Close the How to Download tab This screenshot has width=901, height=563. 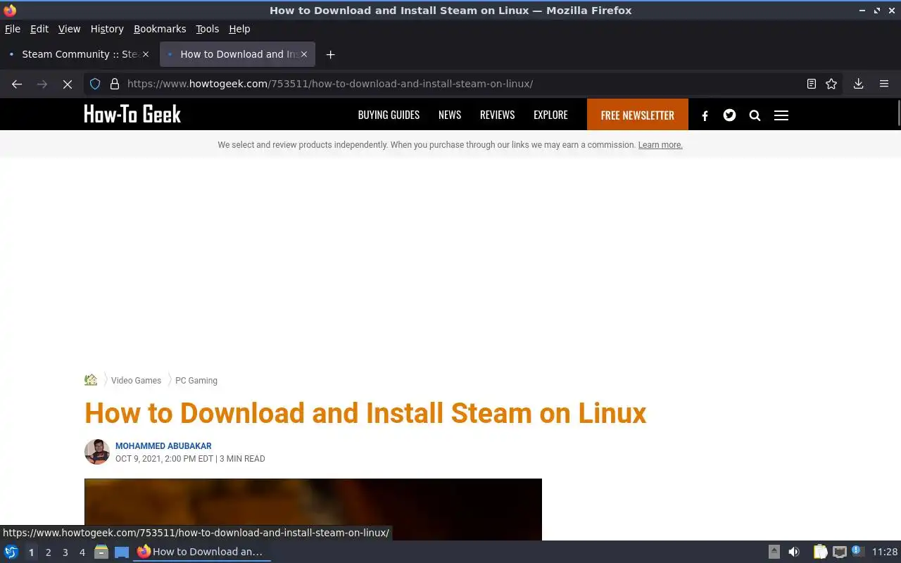click(x=304, y=54)
